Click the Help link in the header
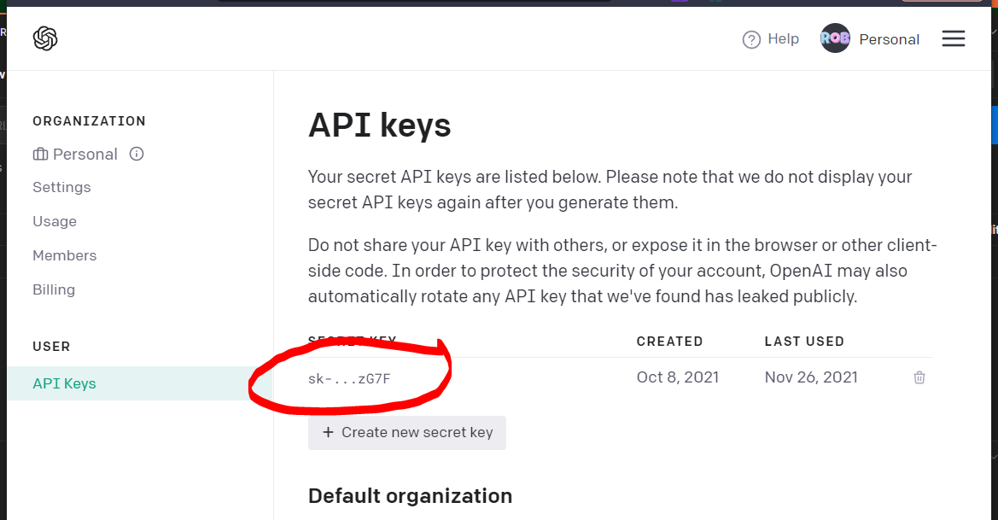Screen dimensions: 998x520 [783, 38]
